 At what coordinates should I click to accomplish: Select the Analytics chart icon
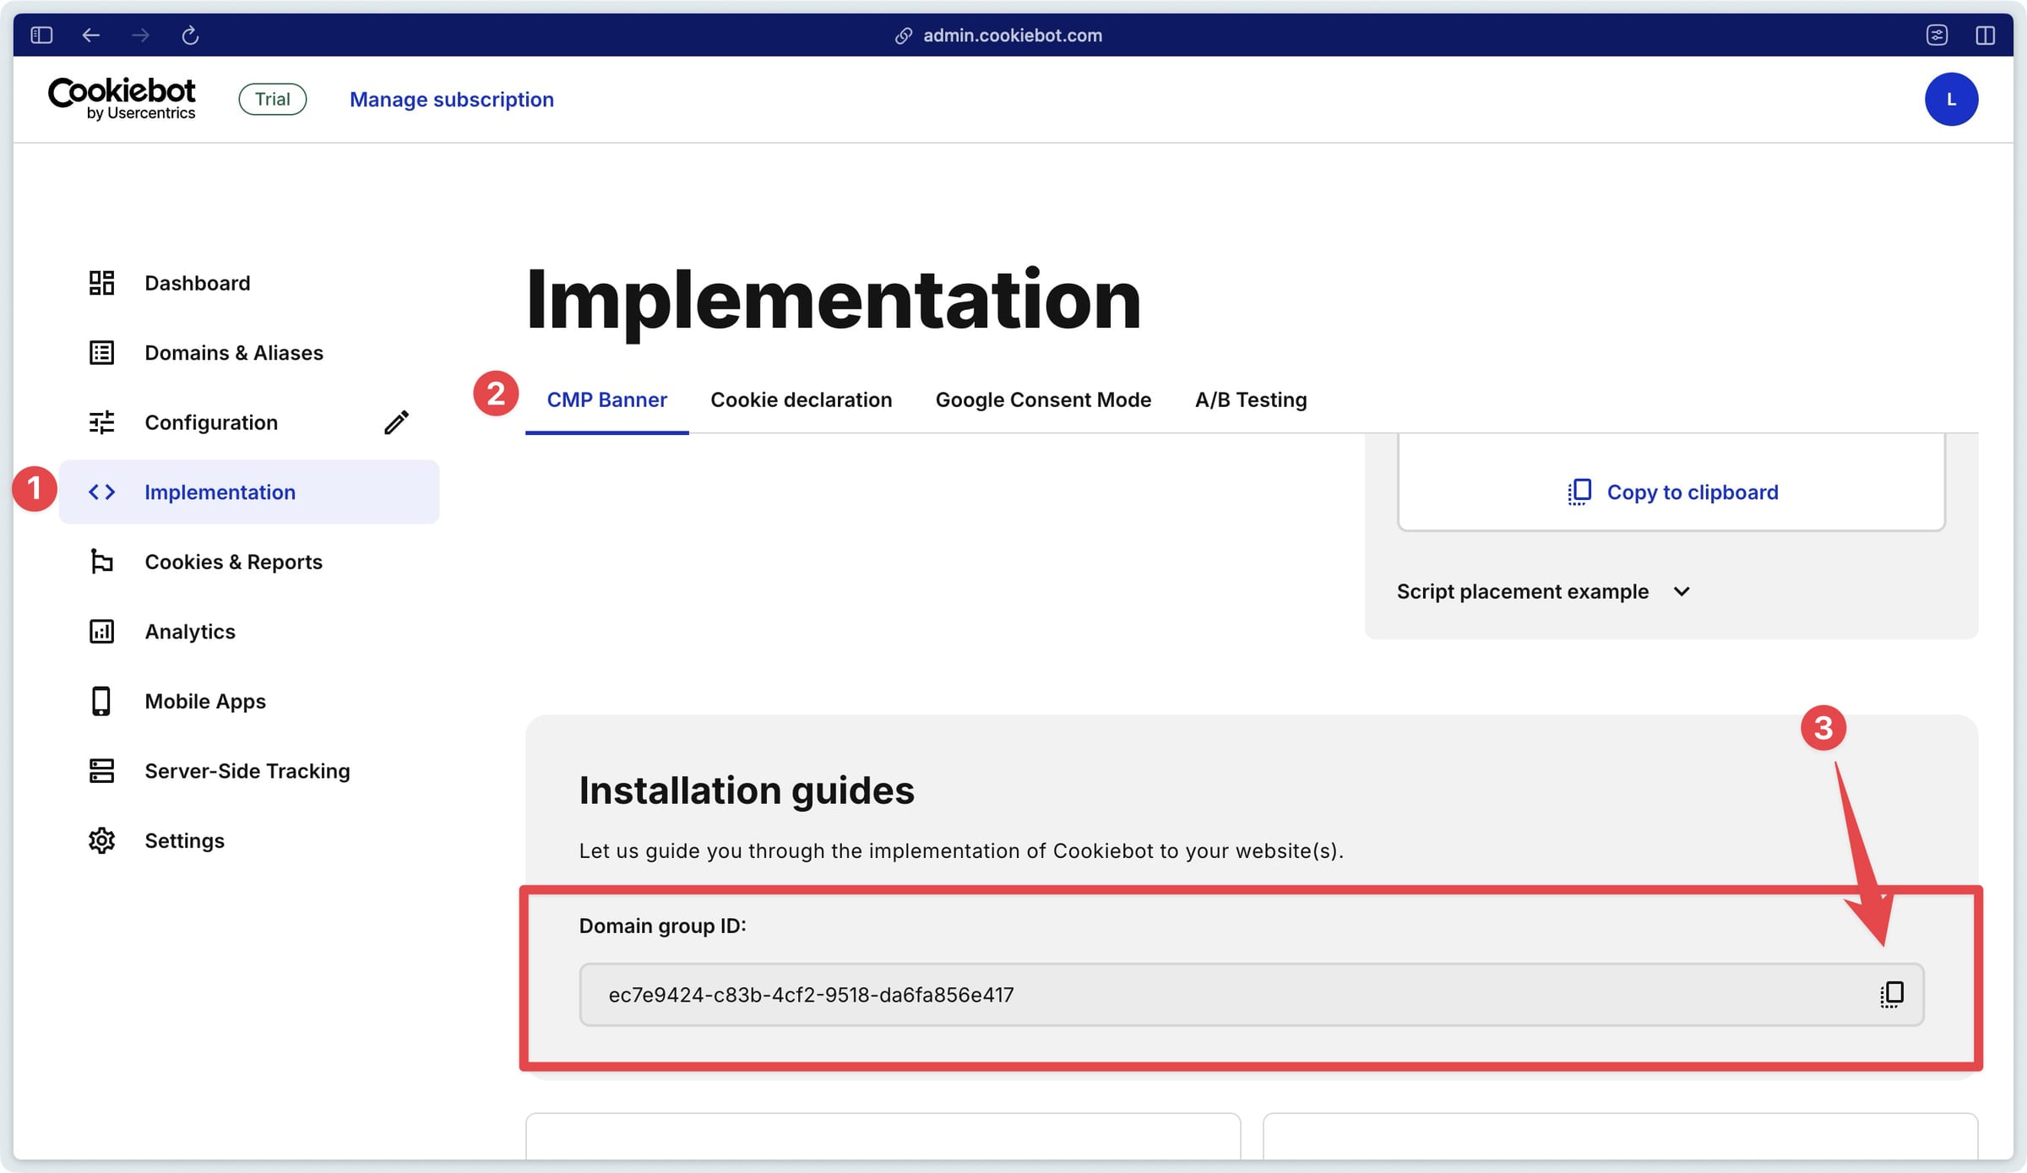[101, 631]
